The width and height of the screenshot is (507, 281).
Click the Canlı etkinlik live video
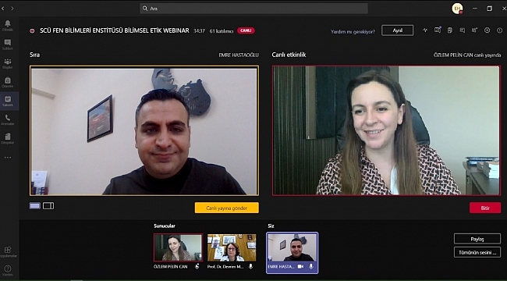386,131
